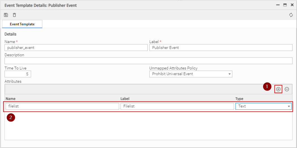This screenshot has width=297, height=148.
Task: Refresh the event template details
Action: point(291,15)
